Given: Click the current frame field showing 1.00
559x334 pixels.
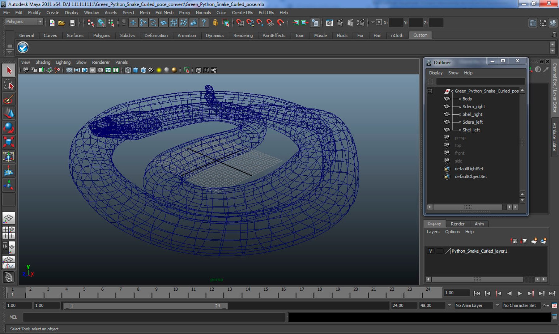Looking at the screenshot, I should coord(457,293).
